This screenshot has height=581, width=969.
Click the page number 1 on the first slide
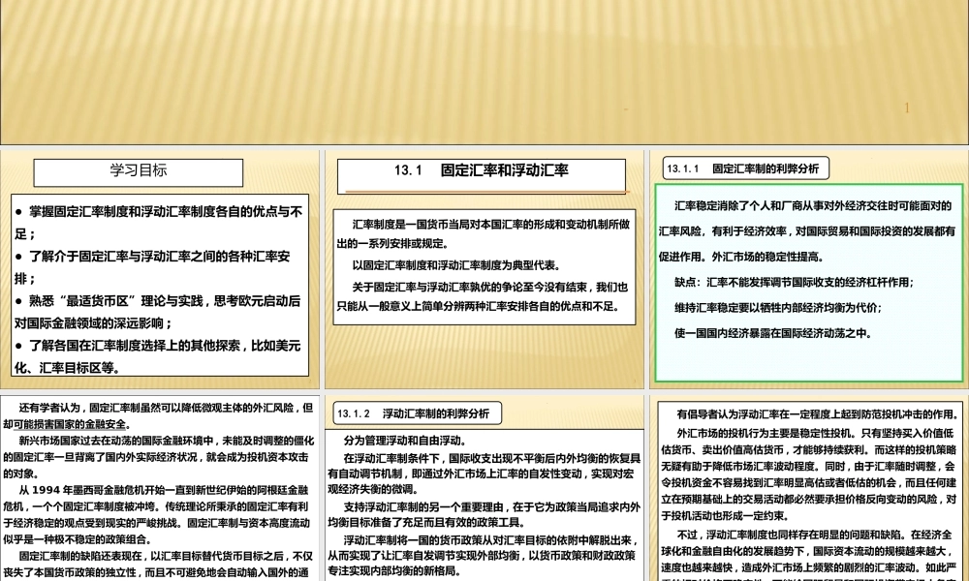click(x=907, y=107)
